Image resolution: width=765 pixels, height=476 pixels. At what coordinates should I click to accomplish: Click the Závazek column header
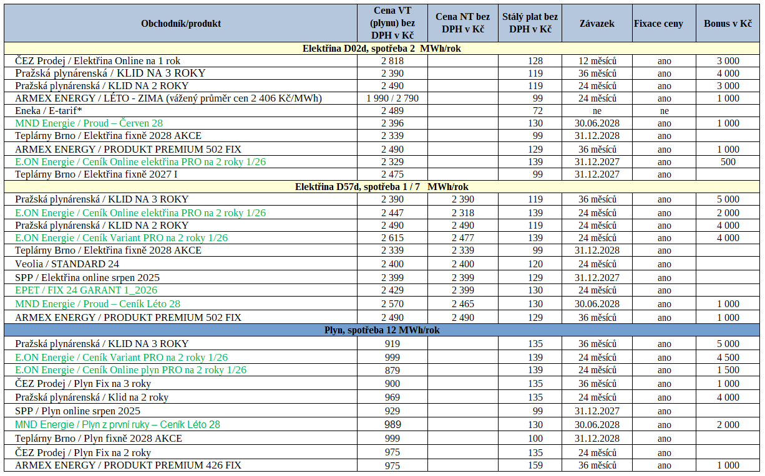(597, 24)
